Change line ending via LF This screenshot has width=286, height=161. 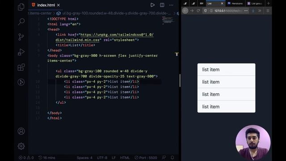tap(114, 158)
